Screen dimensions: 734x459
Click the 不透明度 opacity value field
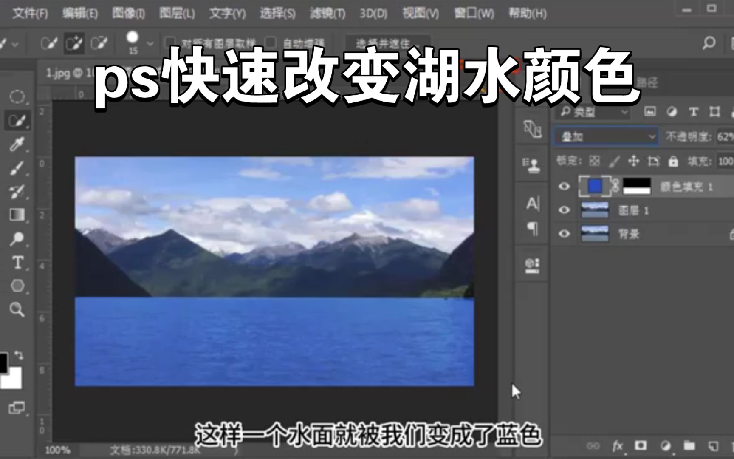coord(725,136)
